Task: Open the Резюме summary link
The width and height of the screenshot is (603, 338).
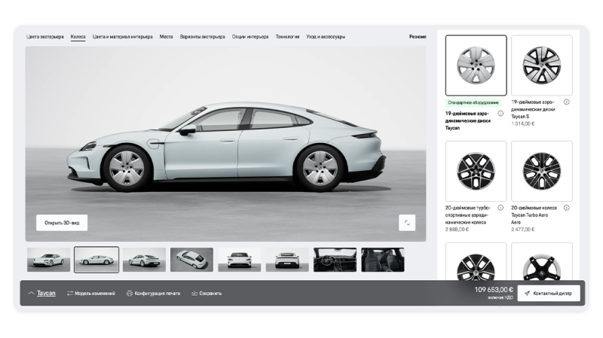Action: 418,37
